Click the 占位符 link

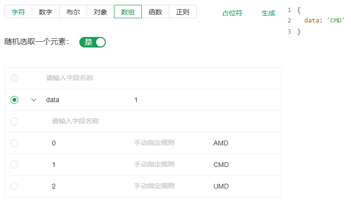click(232, 13)
